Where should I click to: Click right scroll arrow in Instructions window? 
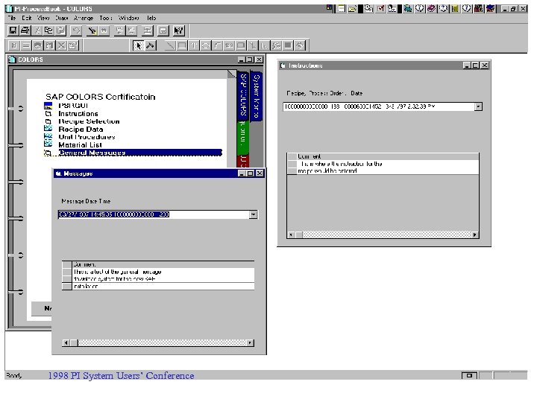(x=474, y=234)
